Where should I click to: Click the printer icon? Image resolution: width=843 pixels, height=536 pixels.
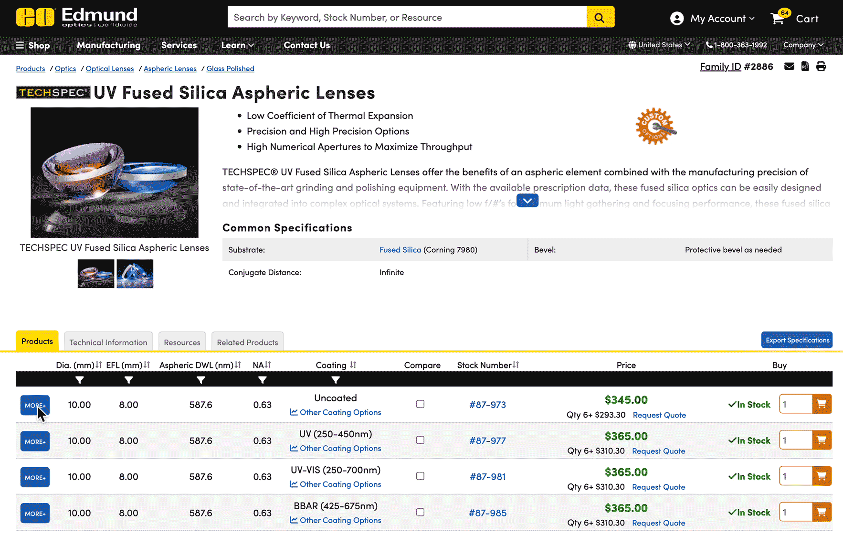coord(821,66)
